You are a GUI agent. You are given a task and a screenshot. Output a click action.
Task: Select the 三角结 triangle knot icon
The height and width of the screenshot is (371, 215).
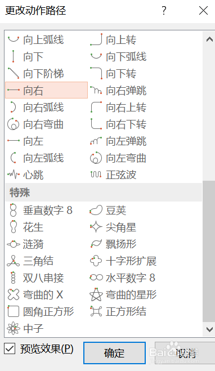point(14,261)
